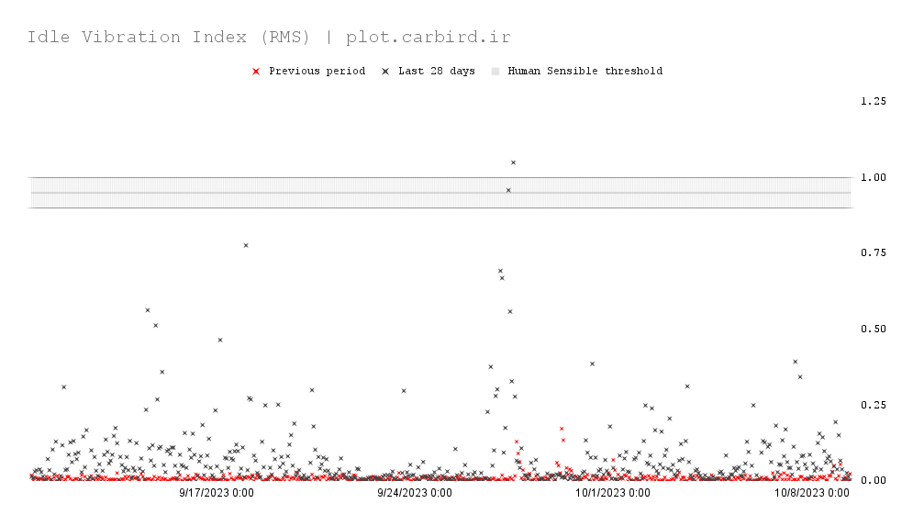Click the red X marker for Previous period
Screen dimensions: 913x526
pyautogui.click(x=256, y=72)
